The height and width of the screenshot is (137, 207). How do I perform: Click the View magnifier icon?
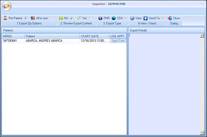point(132,18)
